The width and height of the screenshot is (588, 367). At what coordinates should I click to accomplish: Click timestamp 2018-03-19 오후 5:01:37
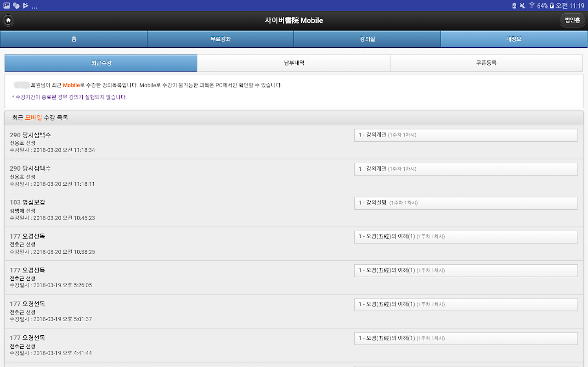(x=62, y=319)
